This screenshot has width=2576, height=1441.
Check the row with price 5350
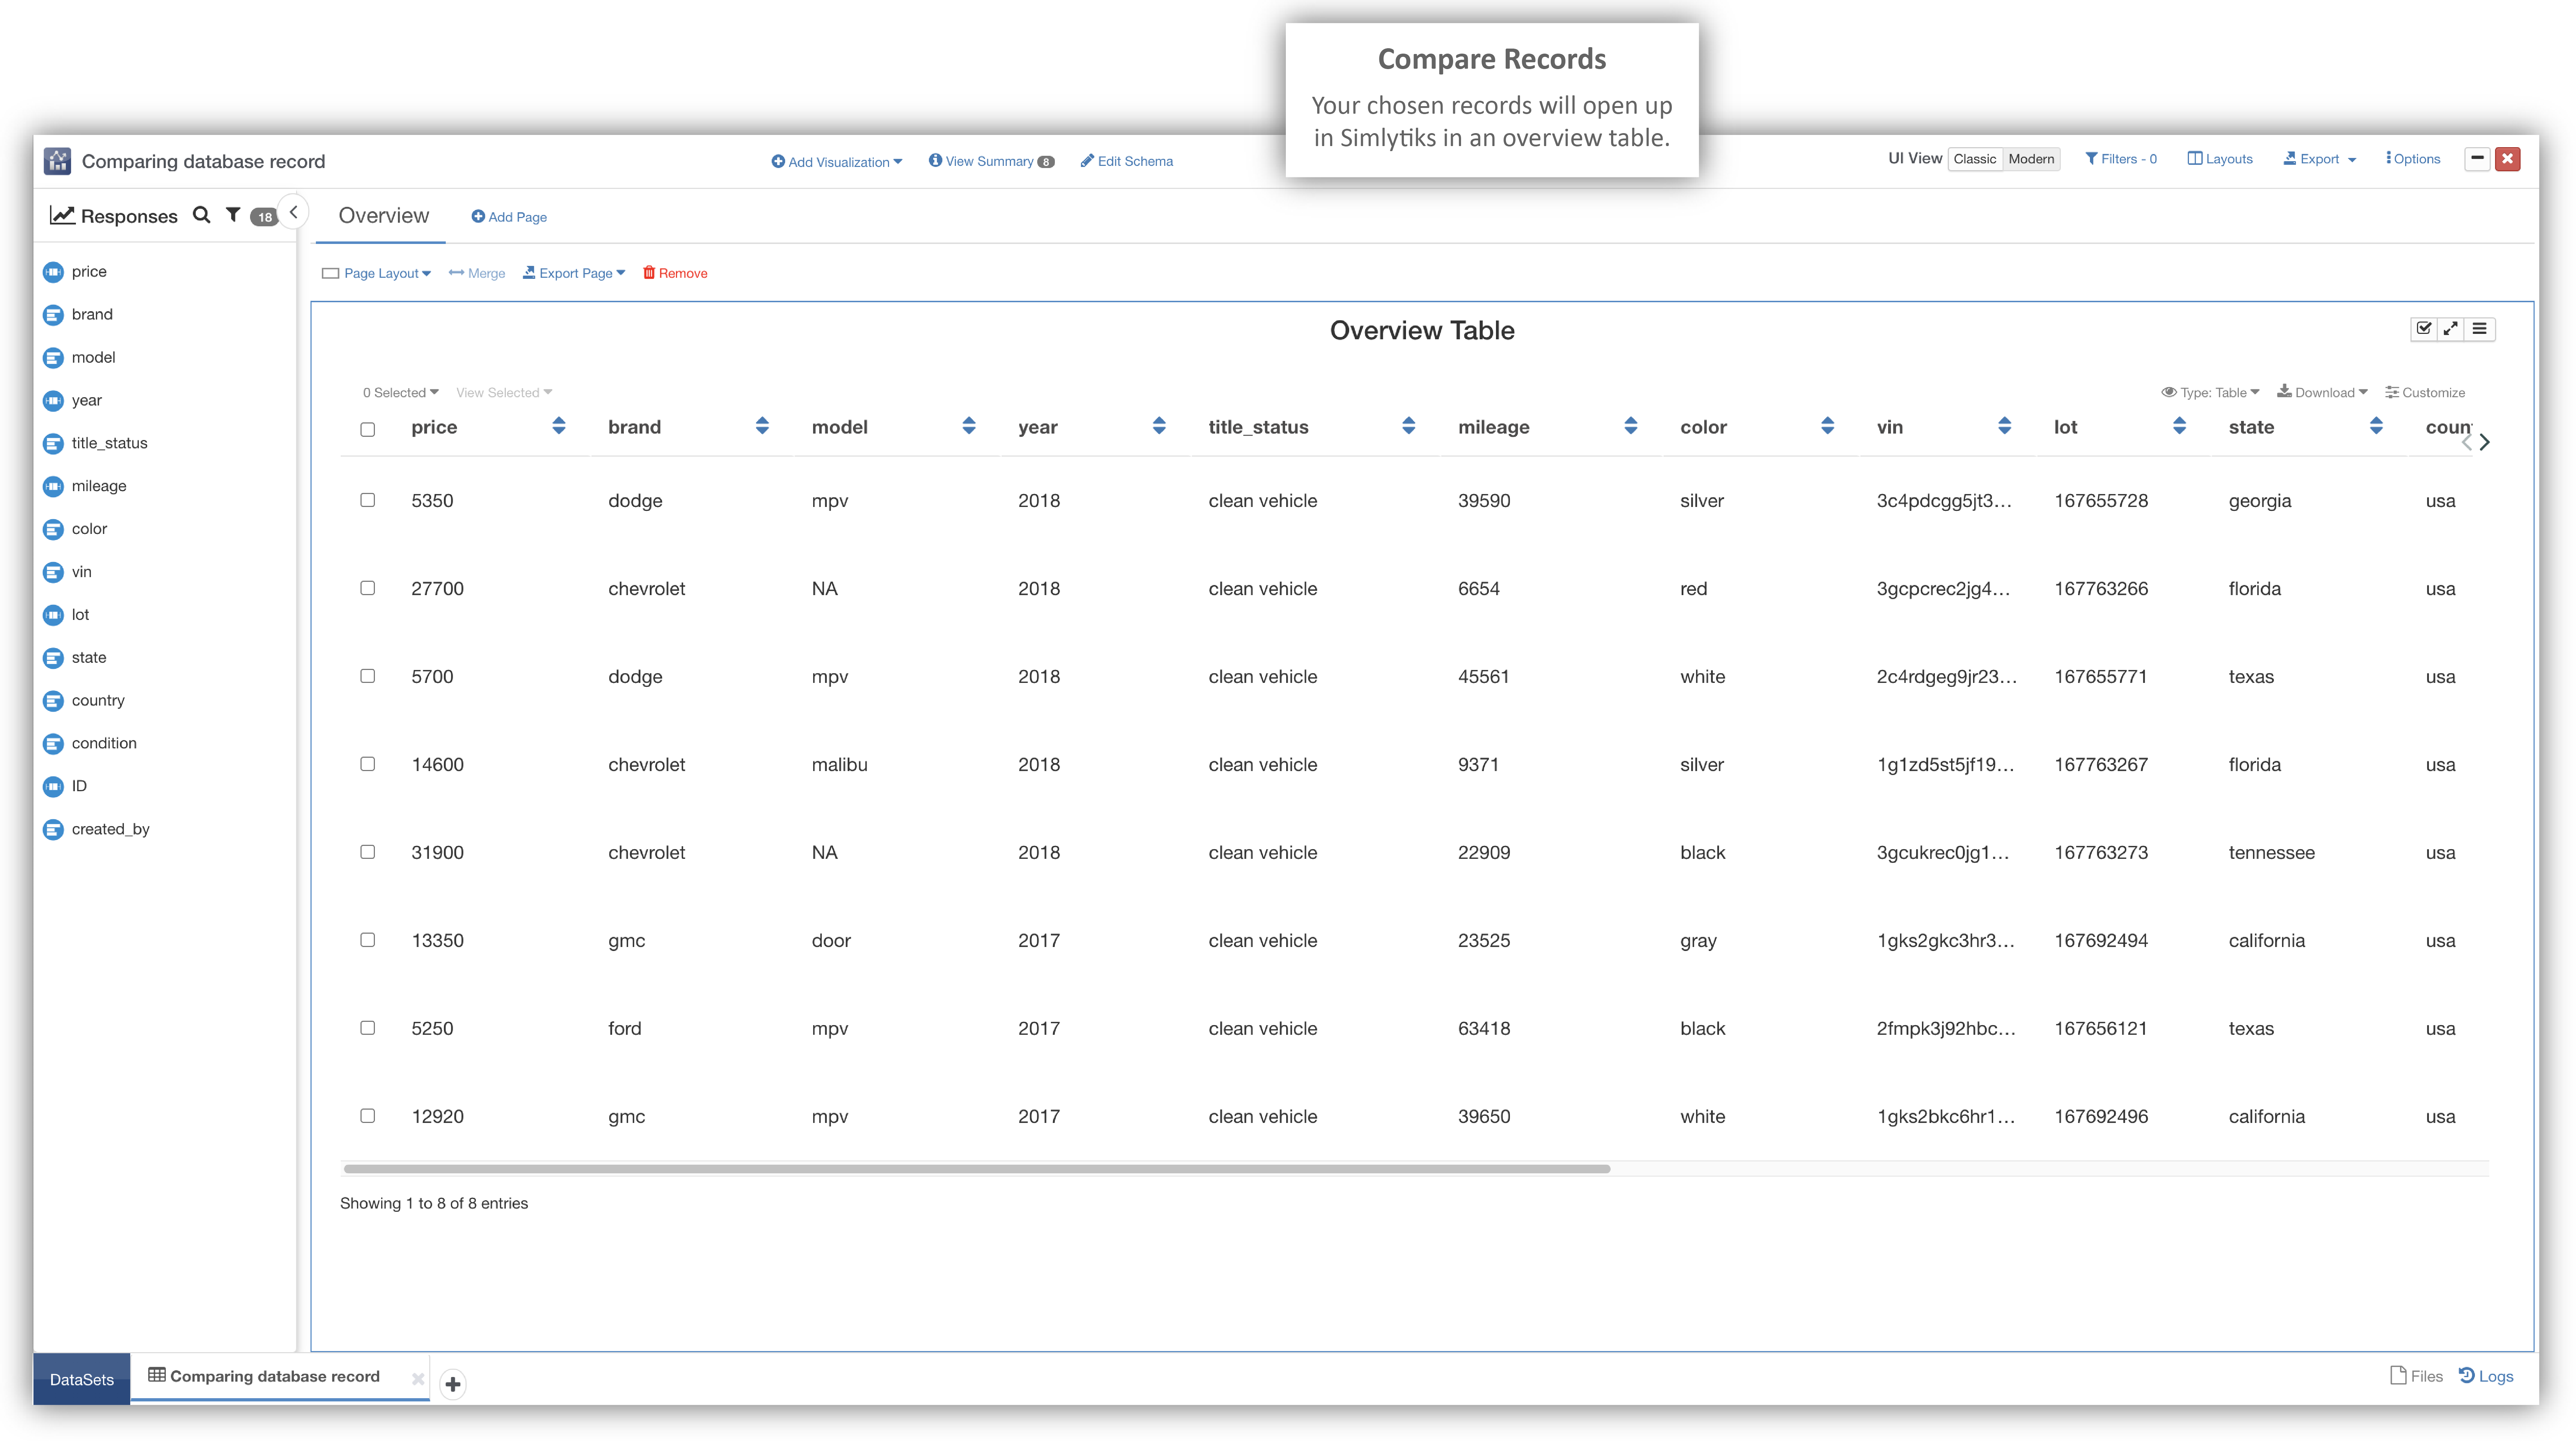coord(368,500)
